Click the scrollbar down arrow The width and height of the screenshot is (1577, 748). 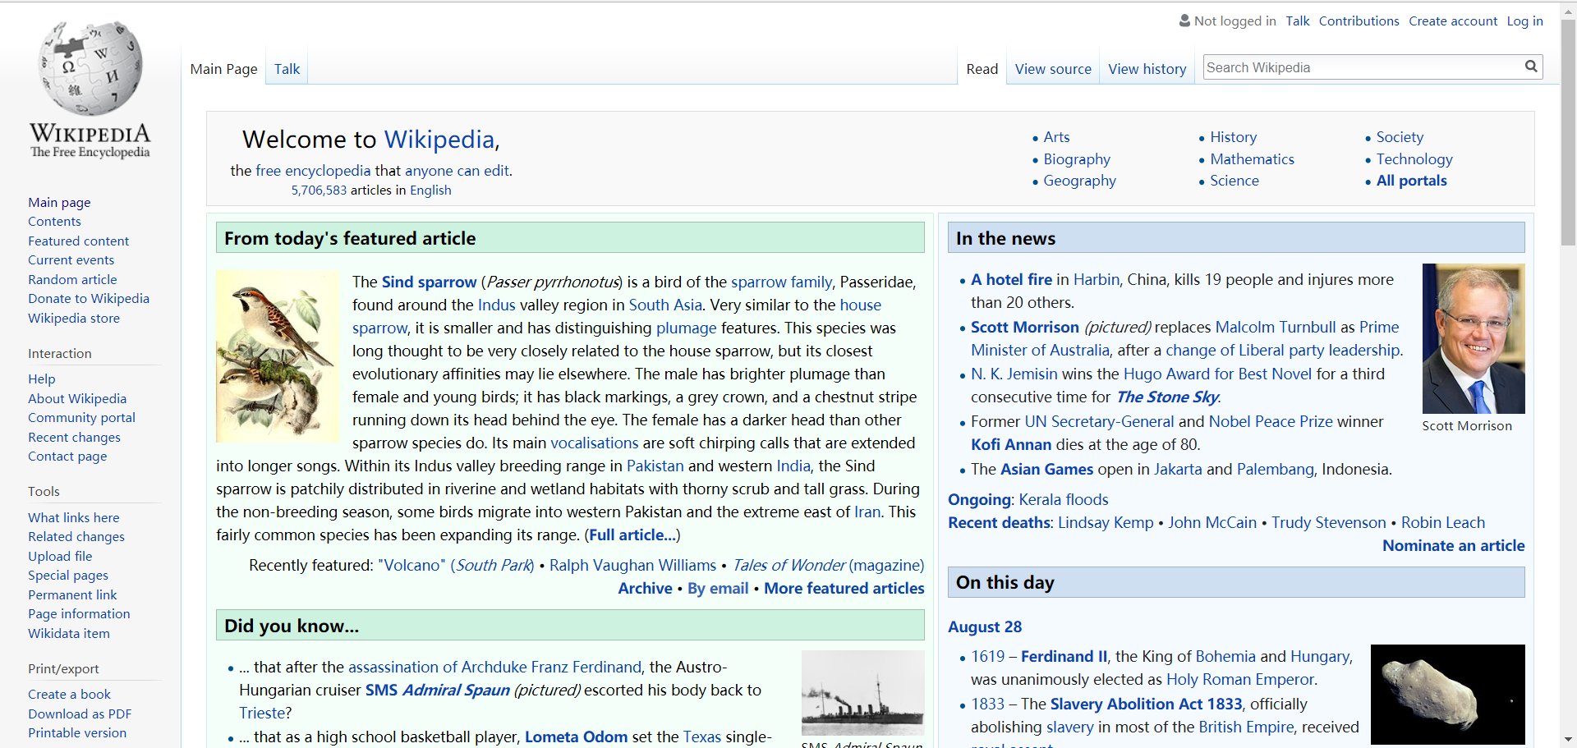point(1568,739)
